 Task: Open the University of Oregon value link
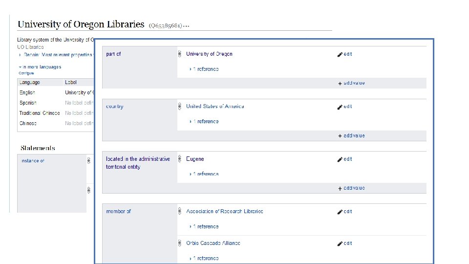pos(209,54)
